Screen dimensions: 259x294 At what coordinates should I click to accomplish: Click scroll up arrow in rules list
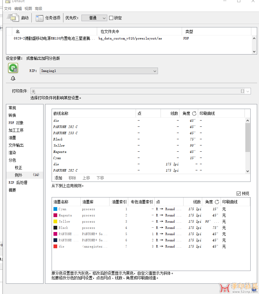tap(247, 121)
